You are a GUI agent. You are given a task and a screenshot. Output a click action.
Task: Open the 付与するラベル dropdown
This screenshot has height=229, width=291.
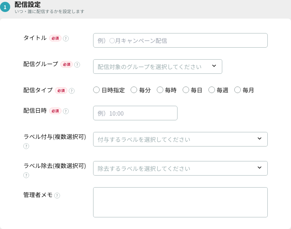(180, 139)
